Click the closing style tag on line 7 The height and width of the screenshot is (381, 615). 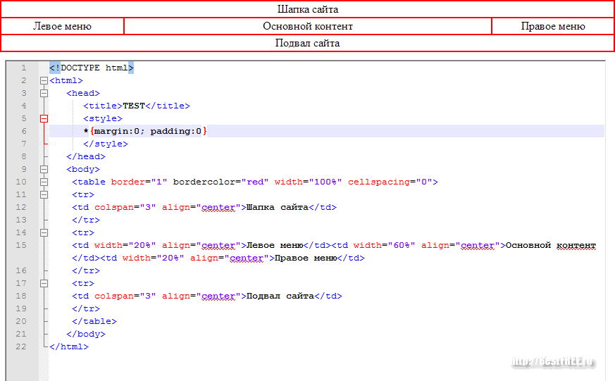click(x=106, y=144)
